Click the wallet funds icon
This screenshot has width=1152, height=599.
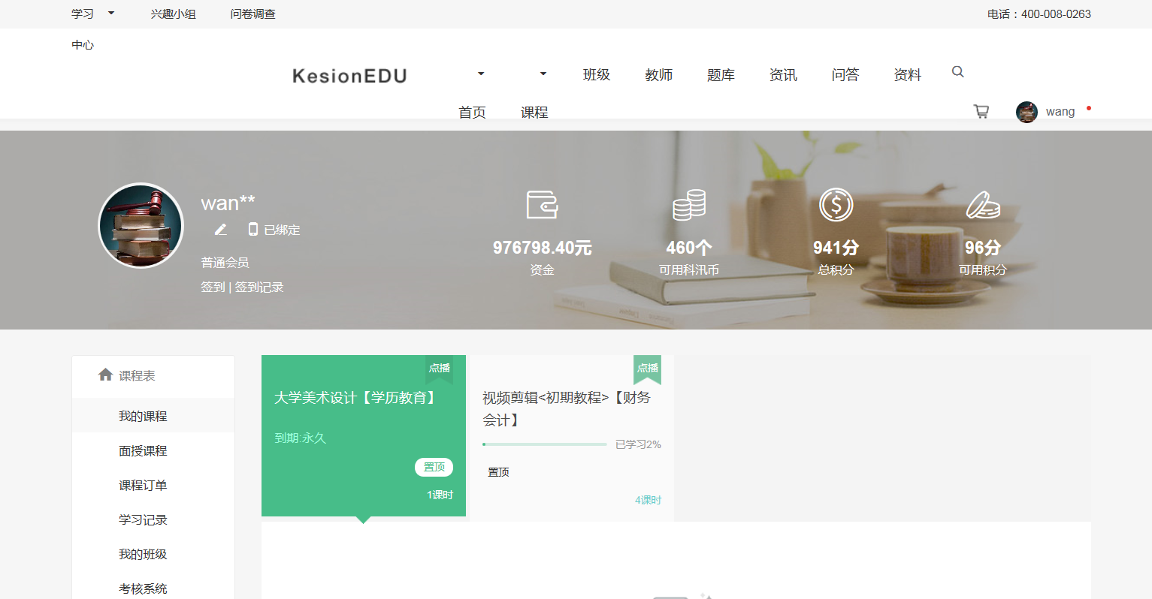[x=542, y=204]
